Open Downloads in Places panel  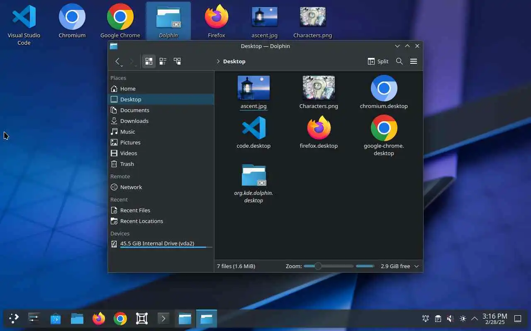161,121
